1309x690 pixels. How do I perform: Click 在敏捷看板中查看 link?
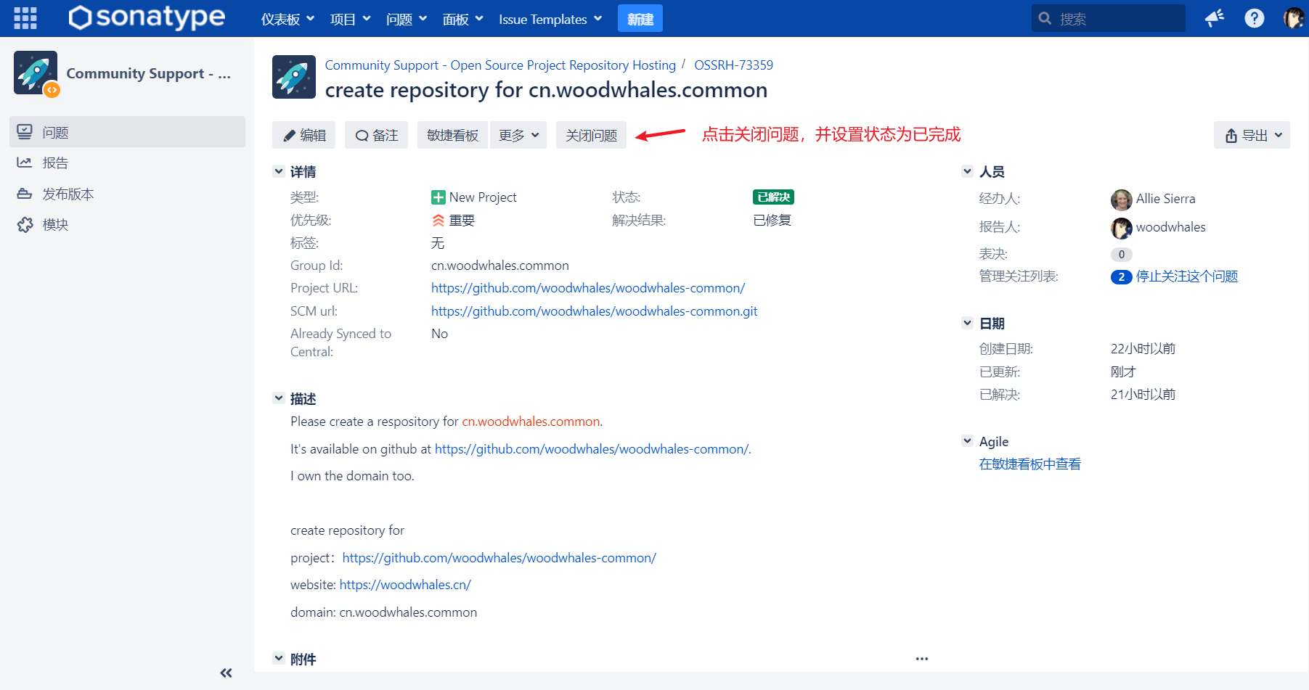click(1029, 464)
